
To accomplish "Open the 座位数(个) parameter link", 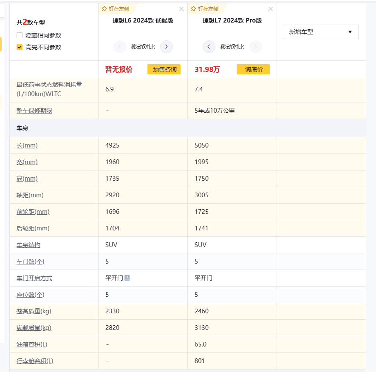I will [x=31, y=295].
